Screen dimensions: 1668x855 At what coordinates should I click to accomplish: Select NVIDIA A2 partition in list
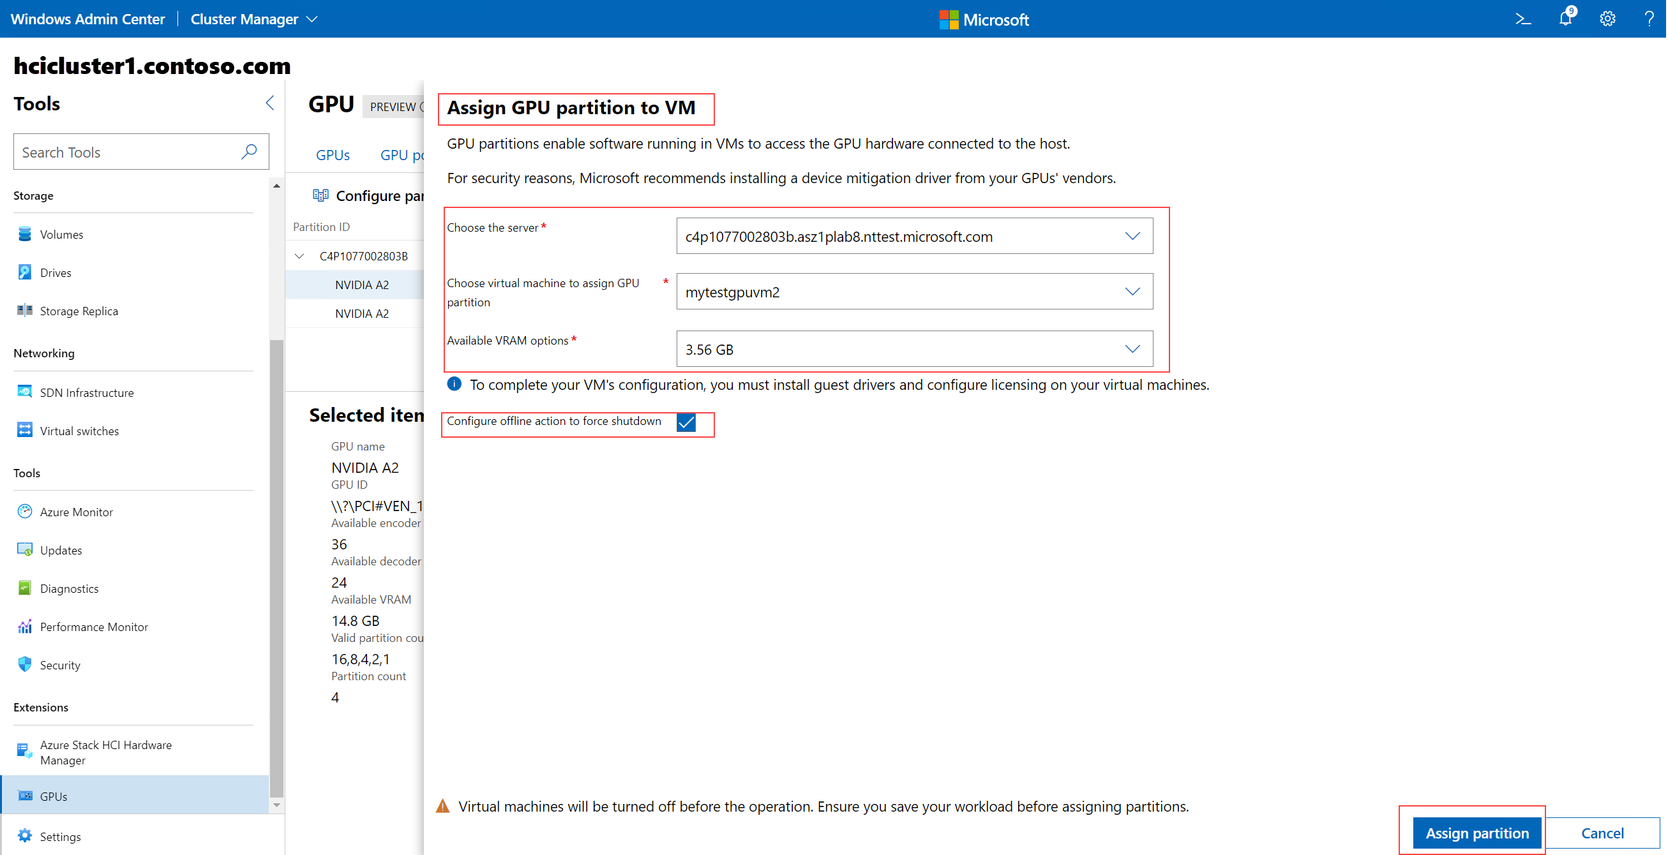pos(364,285)
